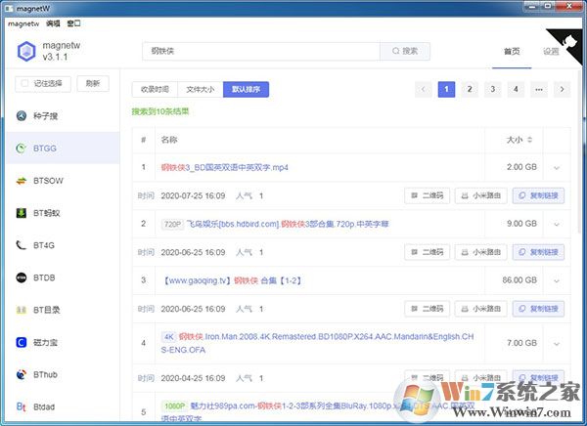
Task: Click the 720P tag on result 2
Action: pyautogui.click(x=172, y=224)
